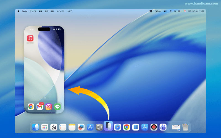Toggle the Wi-Fi menu bar icon

(170, 11)
